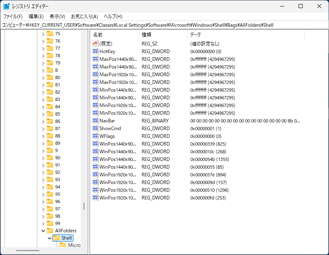Viewport: 329px width, 255px height.
Task: Click the NavBar binary value icon
Action: (x=95, y=121)
